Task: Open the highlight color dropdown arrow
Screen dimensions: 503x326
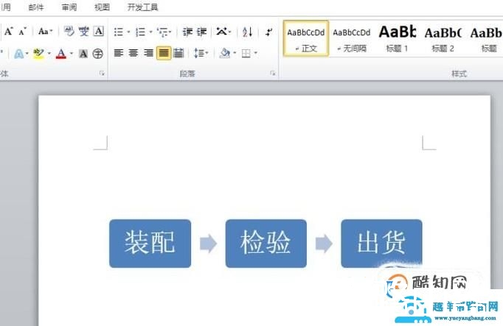Action: pyautogui.click(x=49, y=54)
